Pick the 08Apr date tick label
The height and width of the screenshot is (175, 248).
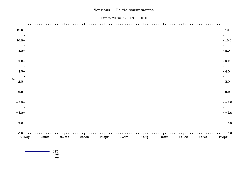pyautogui.click(x=104, y=137)
